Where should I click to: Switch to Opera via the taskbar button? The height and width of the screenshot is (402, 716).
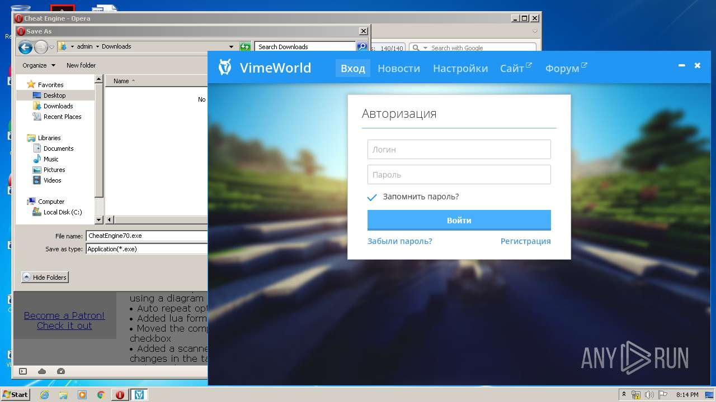(x=120, y=395)
